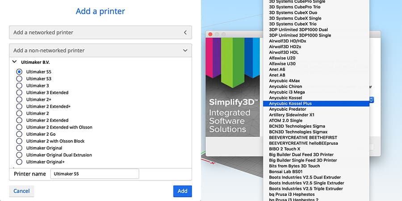402x201 pixels.
Task: Collapse the Ultimaker B.V. group
Action: (15, 62)
